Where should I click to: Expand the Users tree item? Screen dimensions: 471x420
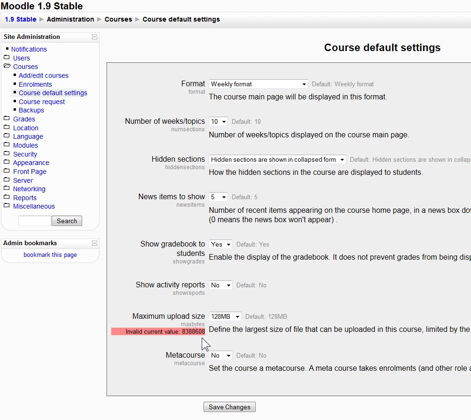[21, 58]
